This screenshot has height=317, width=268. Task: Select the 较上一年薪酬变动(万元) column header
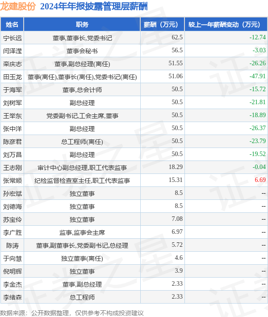226,25
